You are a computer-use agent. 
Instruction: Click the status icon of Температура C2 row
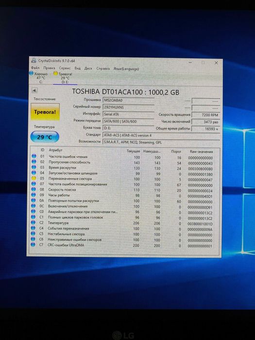coord(33,222)
